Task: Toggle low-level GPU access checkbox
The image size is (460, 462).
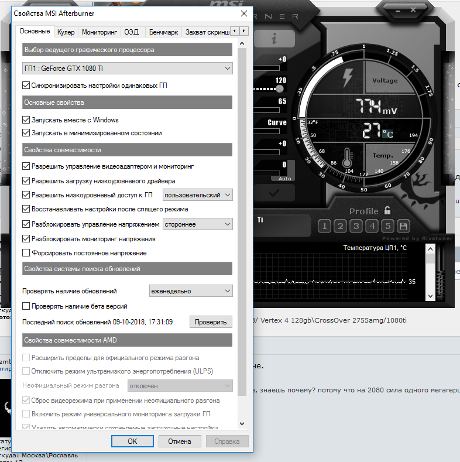Action: (x=26, y=195)
